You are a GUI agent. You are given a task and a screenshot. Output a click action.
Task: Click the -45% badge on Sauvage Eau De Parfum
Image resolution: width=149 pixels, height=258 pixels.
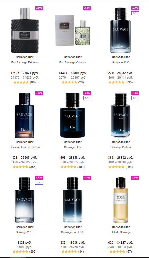39,93
